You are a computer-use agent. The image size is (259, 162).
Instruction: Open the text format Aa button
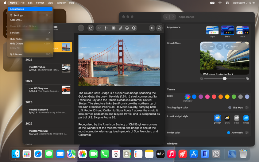(99, 28)
